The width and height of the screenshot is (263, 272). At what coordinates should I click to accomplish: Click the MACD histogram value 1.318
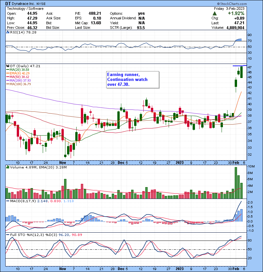69,201
